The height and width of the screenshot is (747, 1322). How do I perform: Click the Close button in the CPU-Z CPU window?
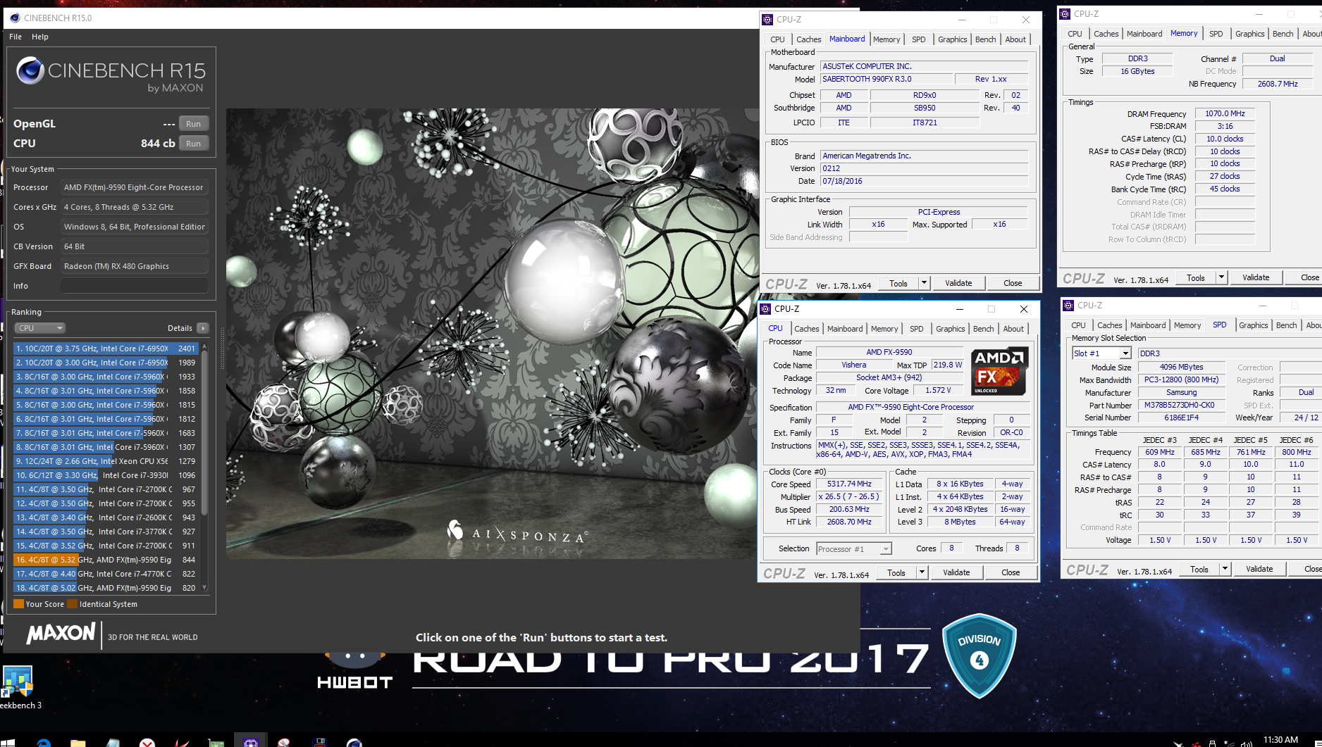(x=1011, y=572)
